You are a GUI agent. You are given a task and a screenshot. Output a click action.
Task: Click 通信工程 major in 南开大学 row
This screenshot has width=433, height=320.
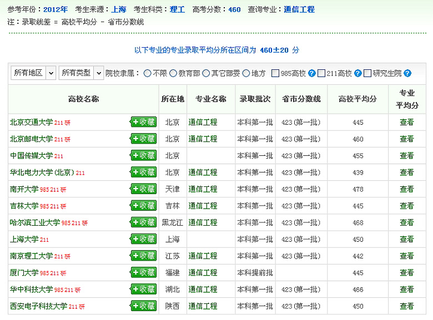click(x=203, y=189)
